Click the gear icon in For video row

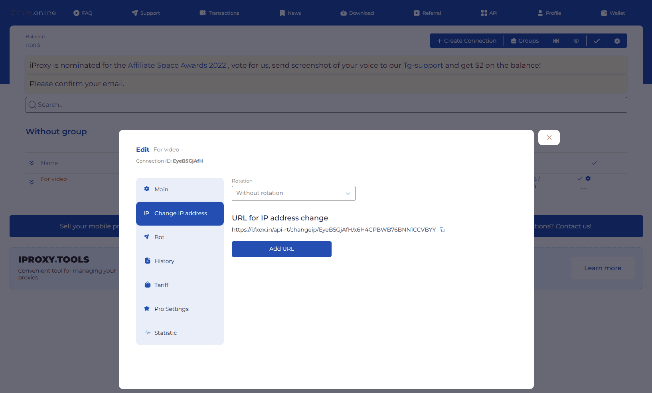pos(588,179)
